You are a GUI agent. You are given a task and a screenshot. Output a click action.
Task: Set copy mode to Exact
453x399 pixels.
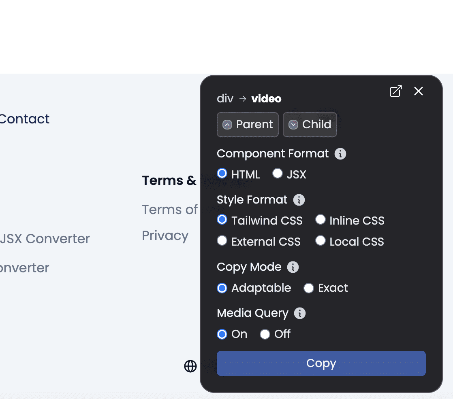pos(309,288)
